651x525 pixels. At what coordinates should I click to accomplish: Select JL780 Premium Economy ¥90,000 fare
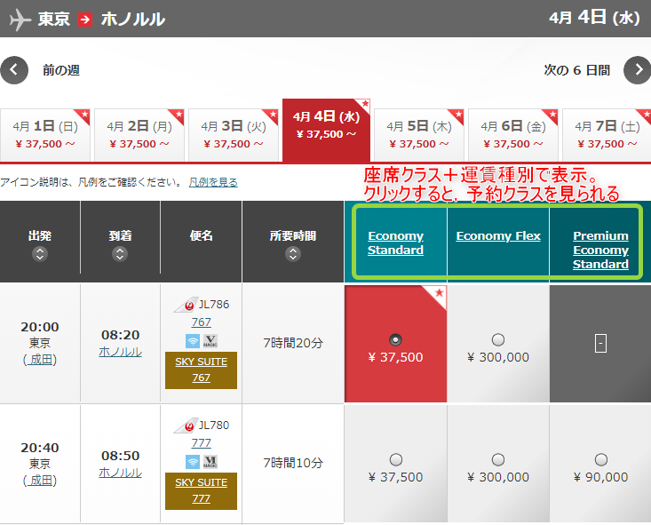[600, 459]
